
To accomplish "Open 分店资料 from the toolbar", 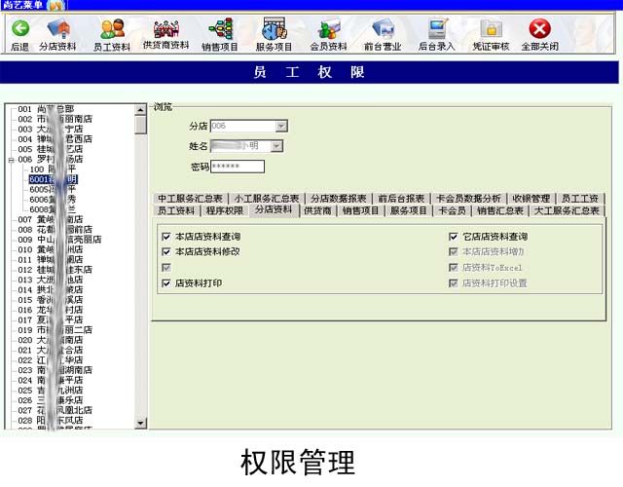I will [x=57, y=33].
